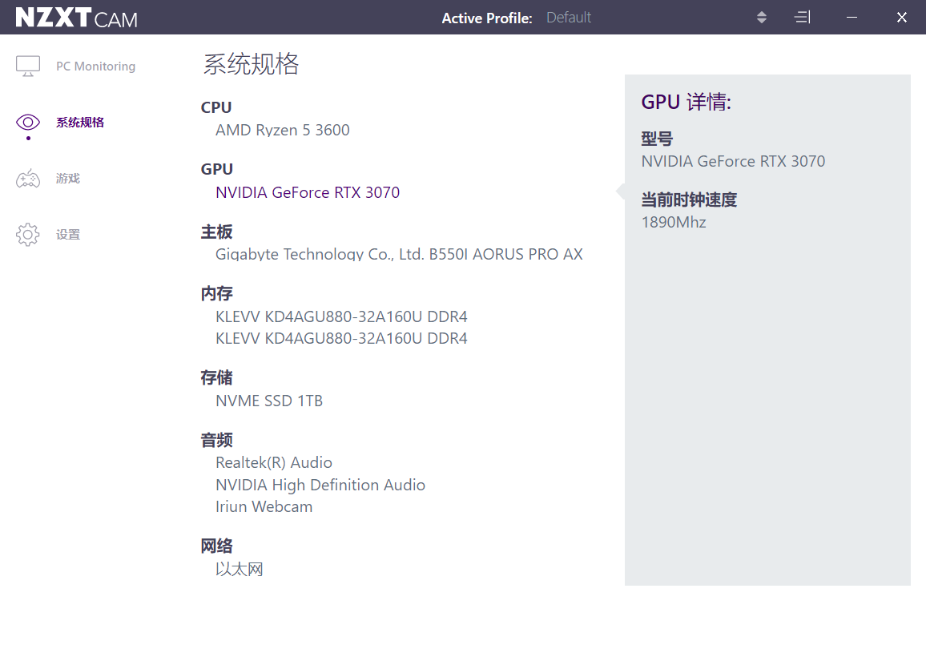Screen dimensions: 926x669
Task: Click the 型号 label in details panel
Action: pyautogui.click(x=658, y=139)
